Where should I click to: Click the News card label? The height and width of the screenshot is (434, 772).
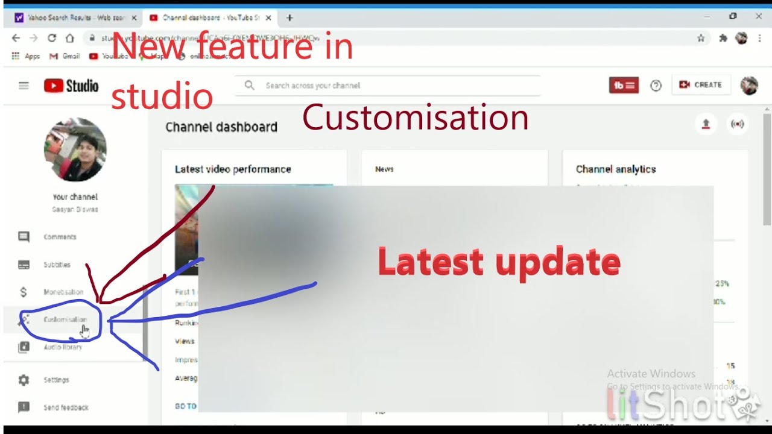(384, 169)
